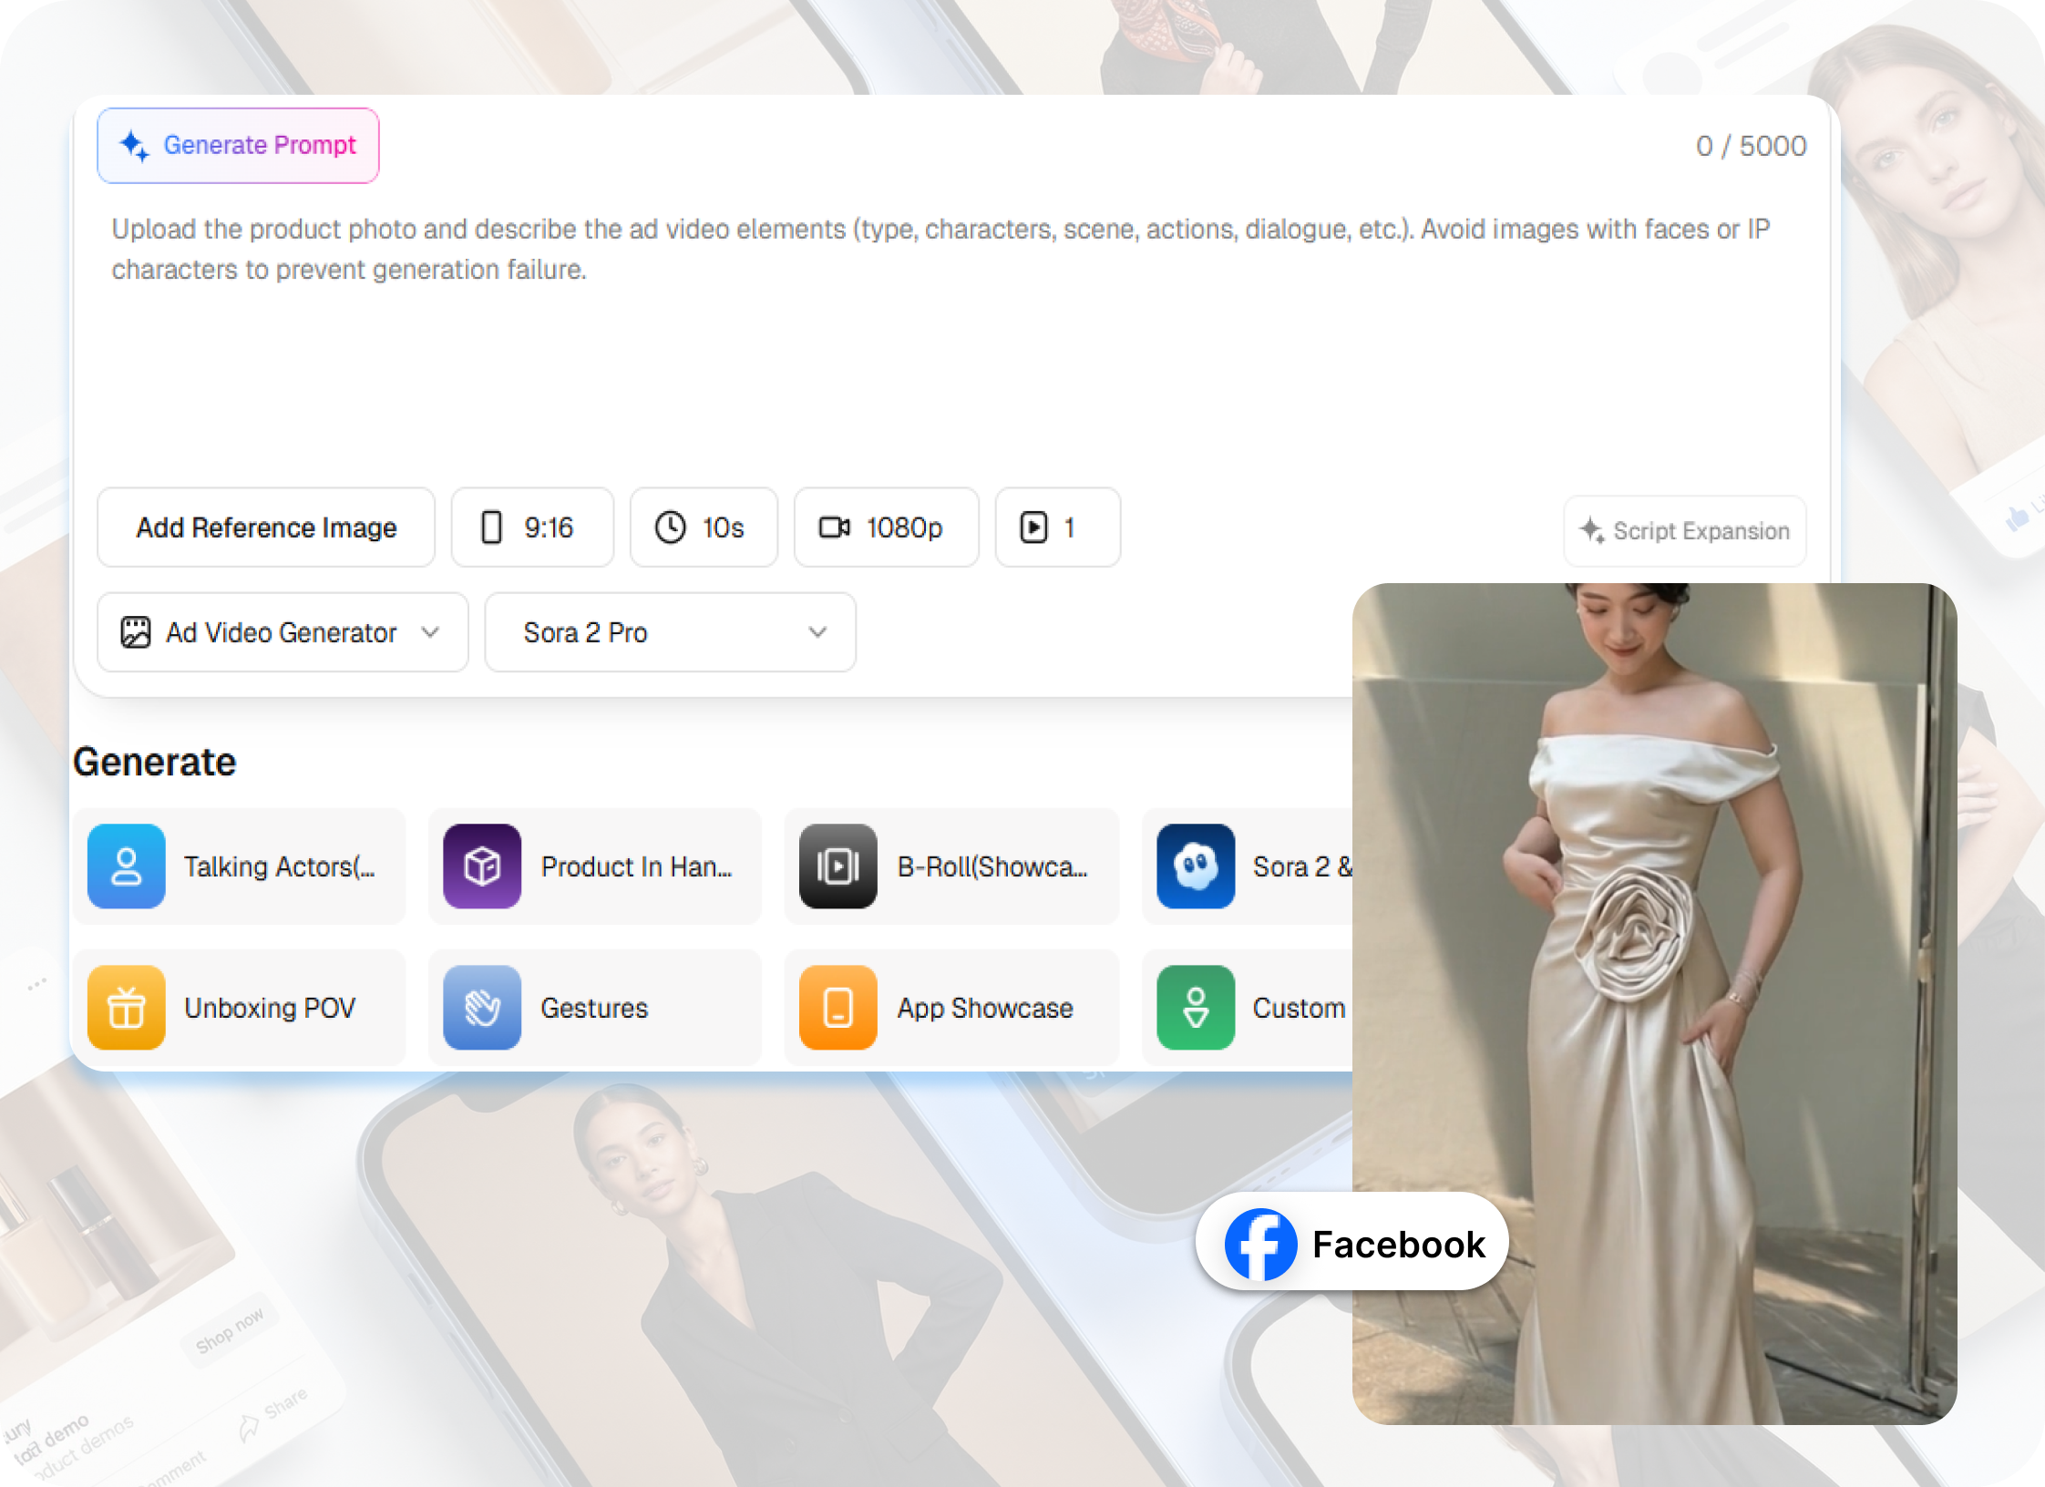Click Add Reference Image
This screenshot has height=1487, width=2045.
pos(266,528)
